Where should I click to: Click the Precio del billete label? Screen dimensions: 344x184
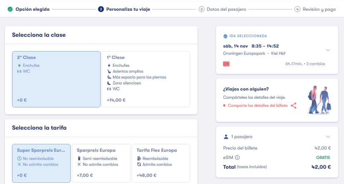[x=240, y=148]
